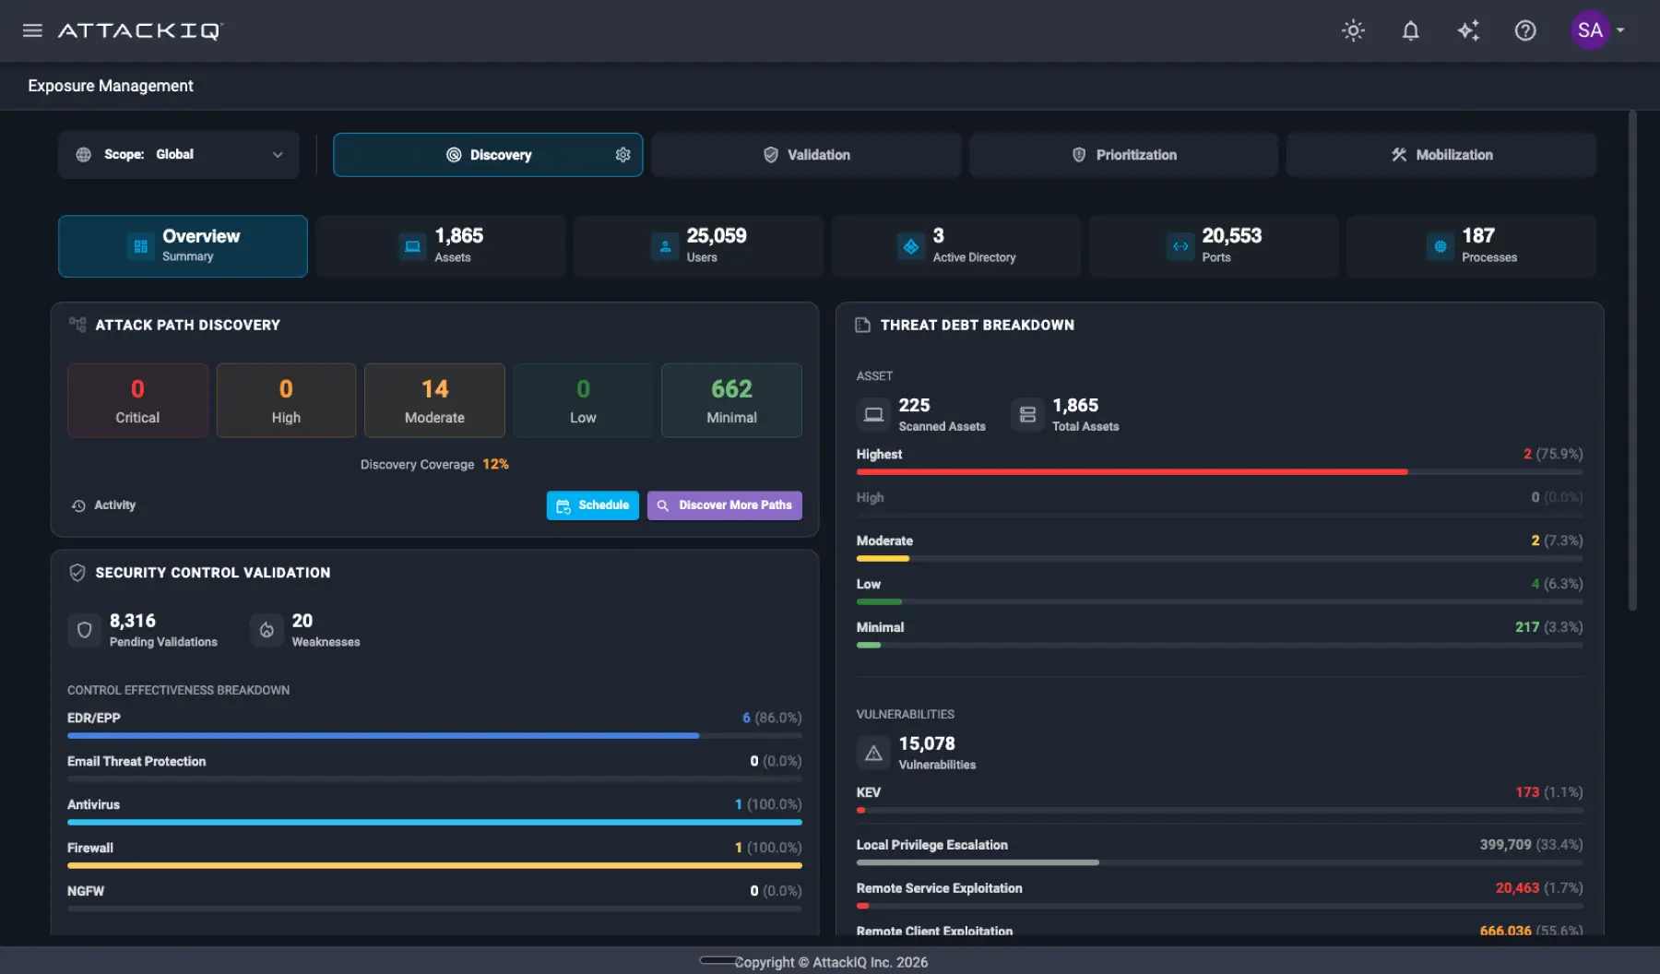Open the AI sparkle assistant icon

tap(1468, 30)
